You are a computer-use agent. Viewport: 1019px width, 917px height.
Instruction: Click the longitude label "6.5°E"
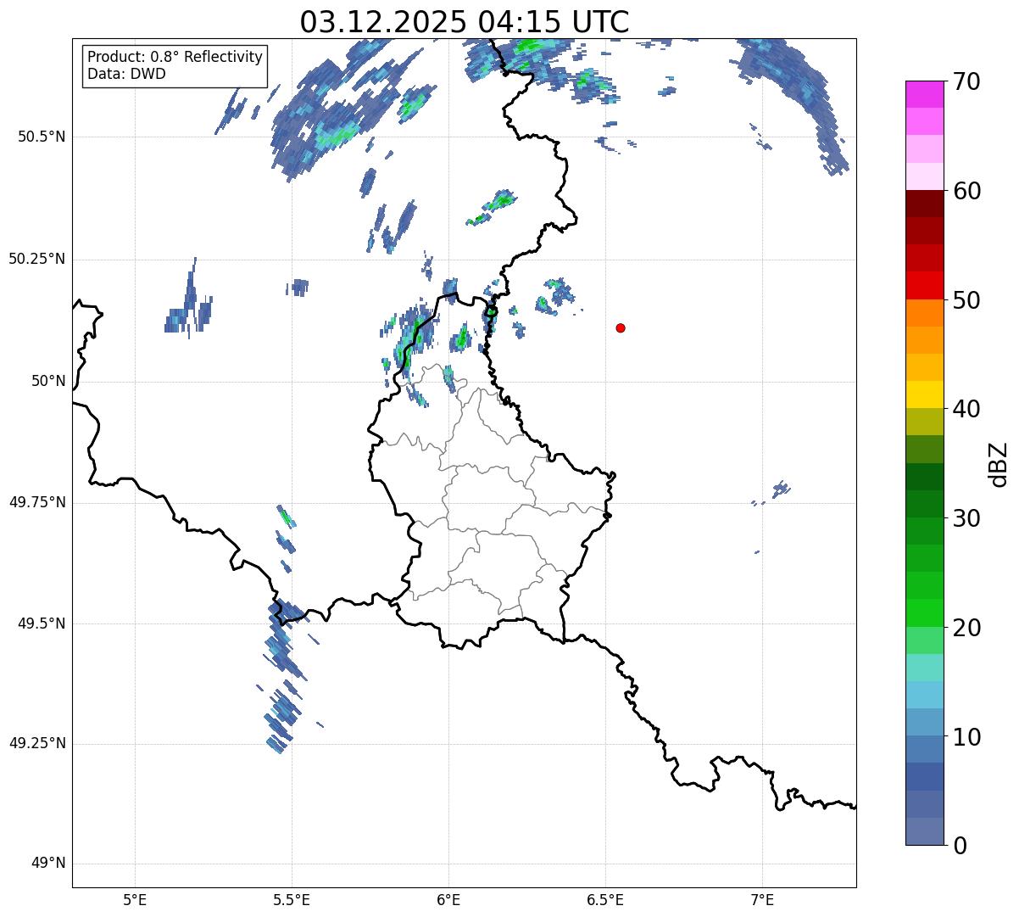(605, 900)
